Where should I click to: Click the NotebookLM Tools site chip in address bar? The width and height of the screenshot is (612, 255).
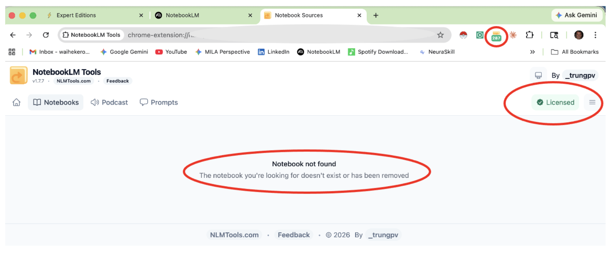91,35
